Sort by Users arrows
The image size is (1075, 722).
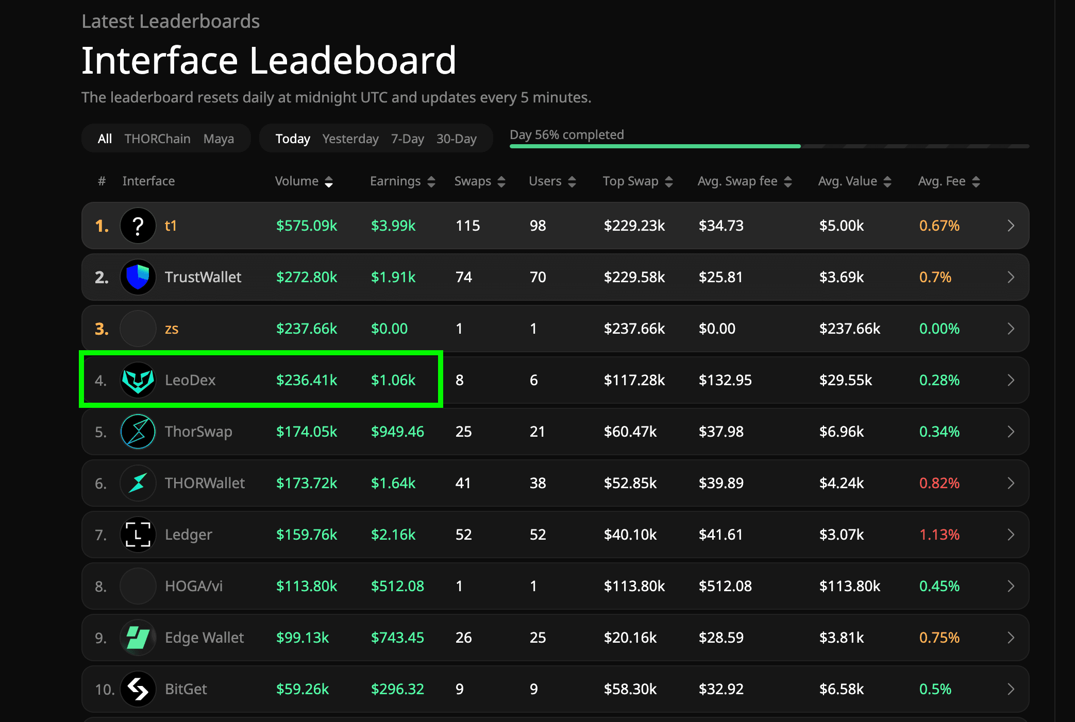572,182
